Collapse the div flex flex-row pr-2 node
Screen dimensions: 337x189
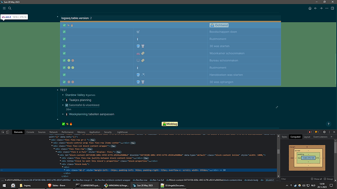pyautogui.click(x=50, y=140)
